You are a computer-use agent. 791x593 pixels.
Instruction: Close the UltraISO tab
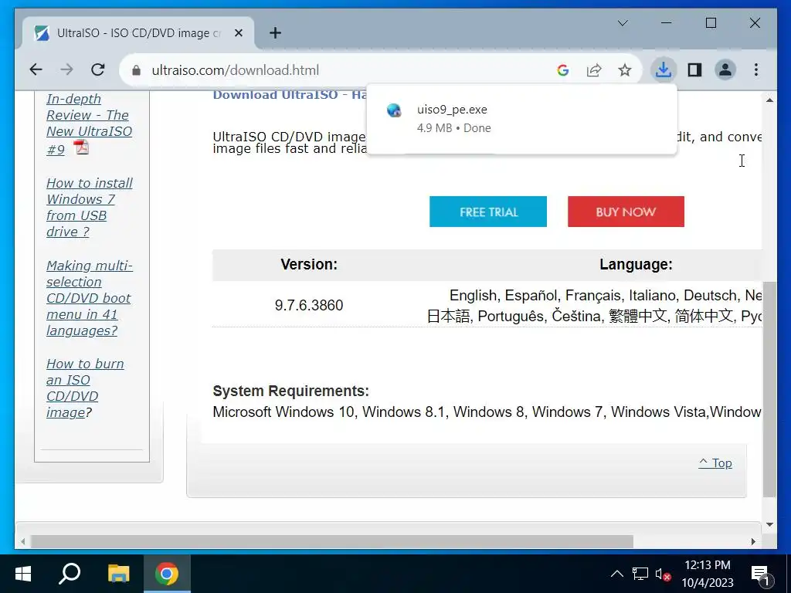point(239,32)
